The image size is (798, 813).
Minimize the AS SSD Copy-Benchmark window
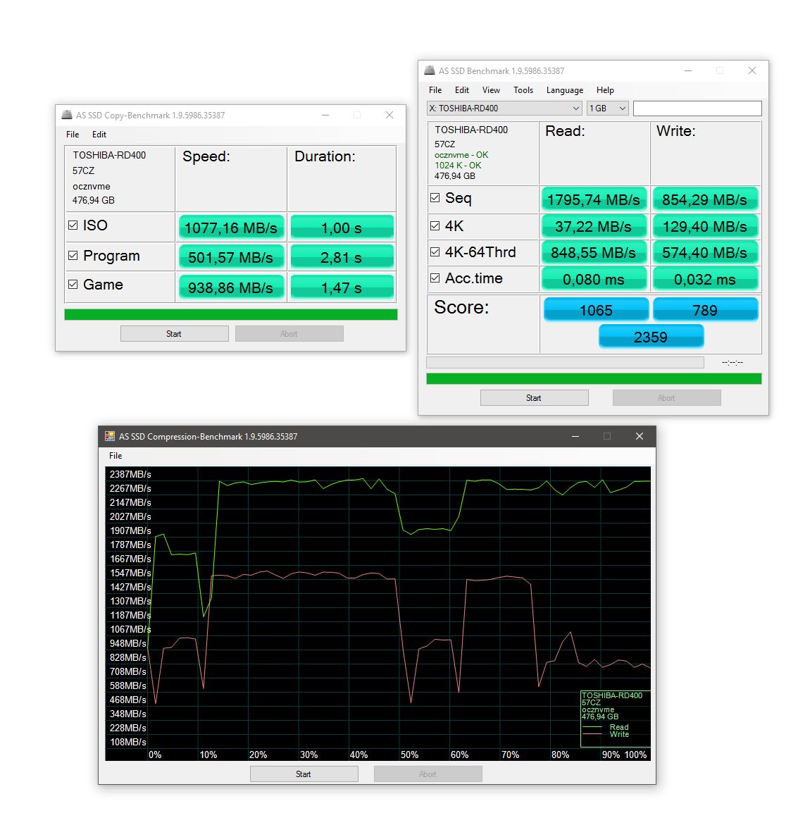point(325,115)
